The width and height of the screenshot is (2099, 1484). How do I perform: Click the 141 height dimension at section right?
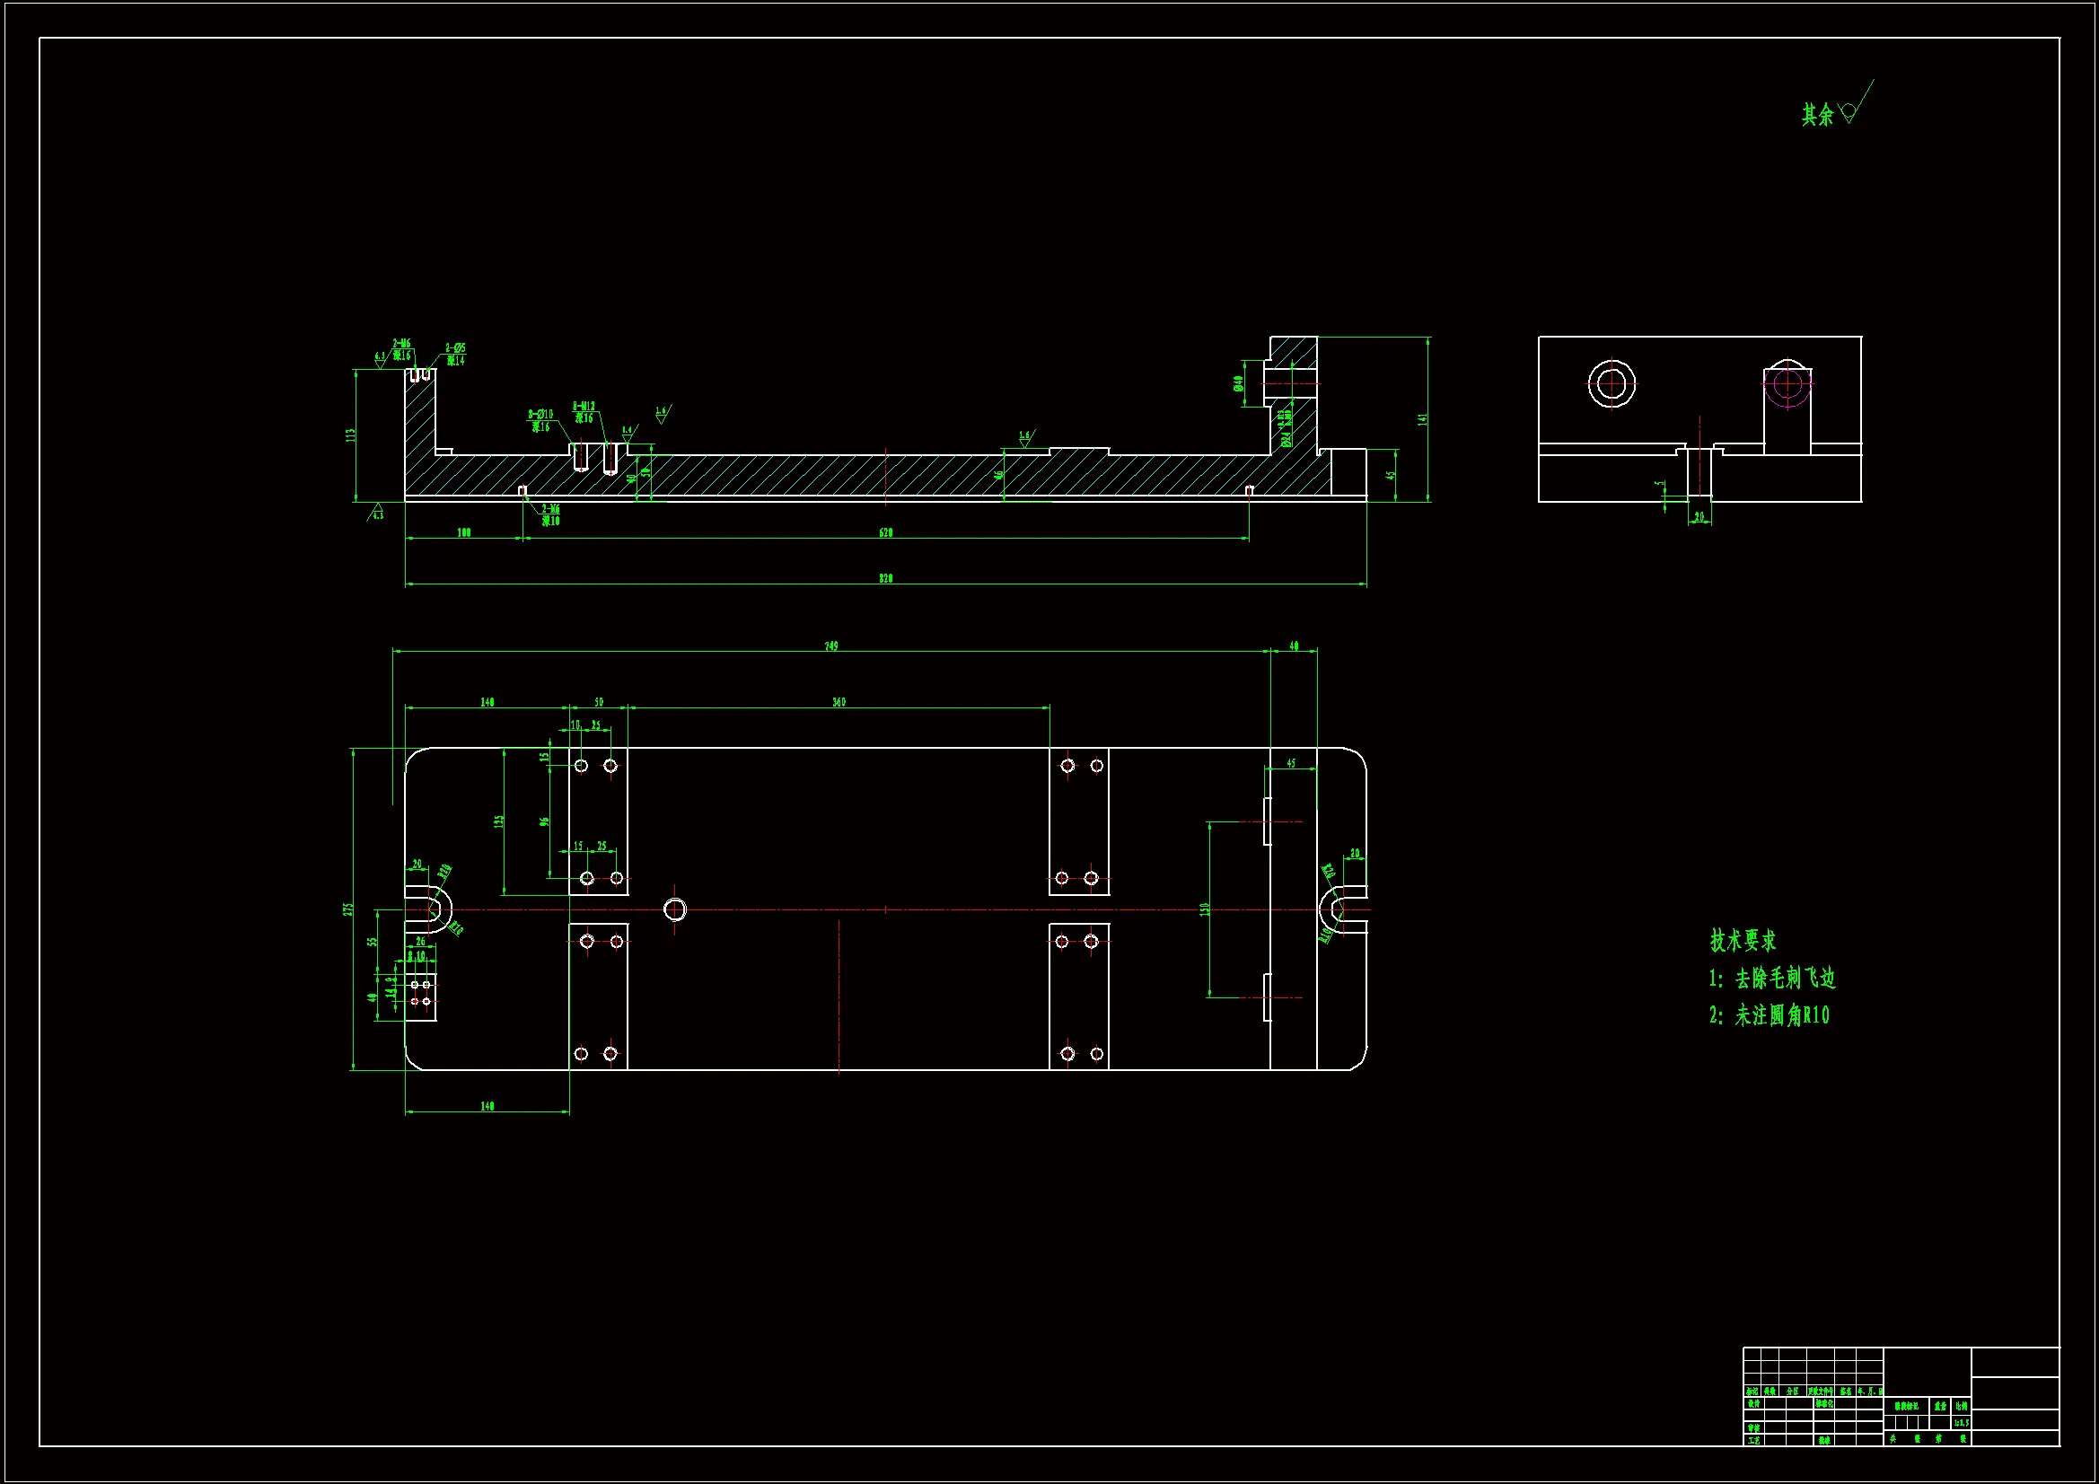pos(1422,418)
